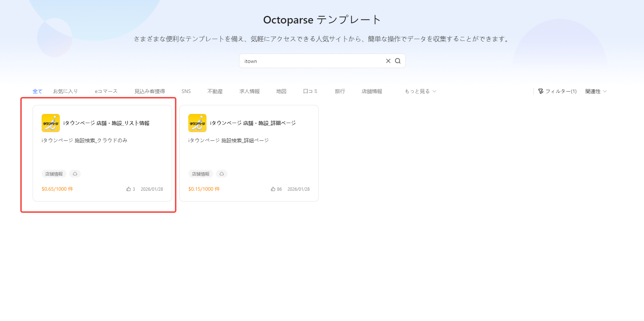The image size is (644, 321).
Task: Like the template with 86 likes
Action: [x=273, y=189]
